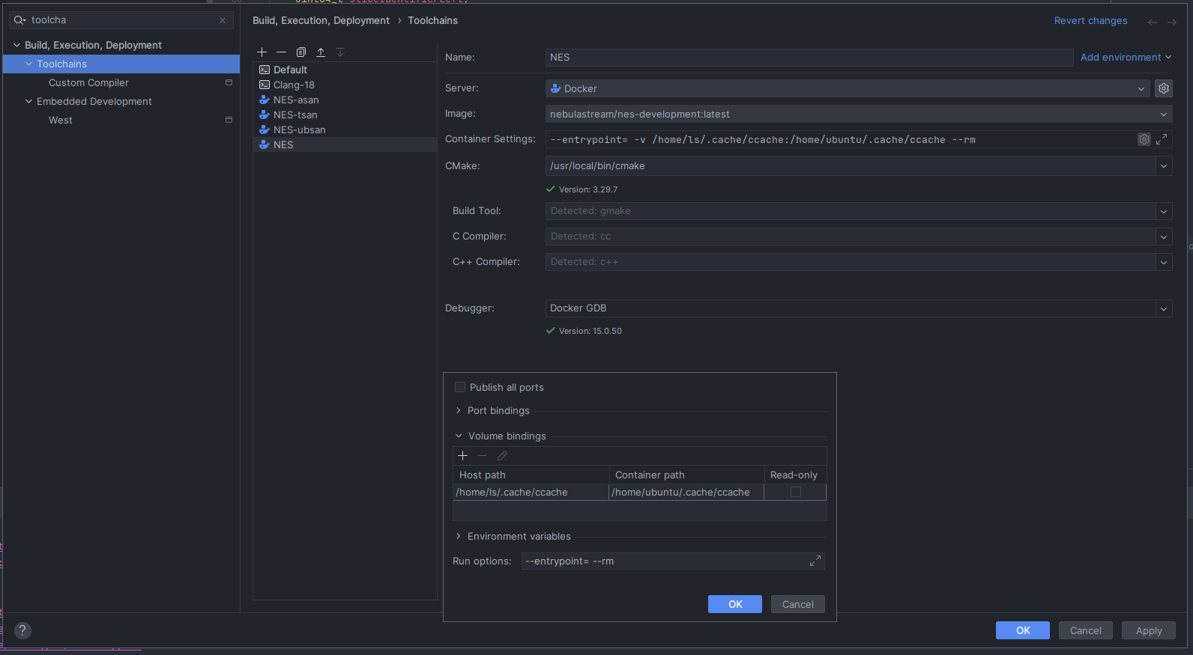Open container settings gear icon
The height and width of the screenshot is (655, 1193).
click(1144, 139)
